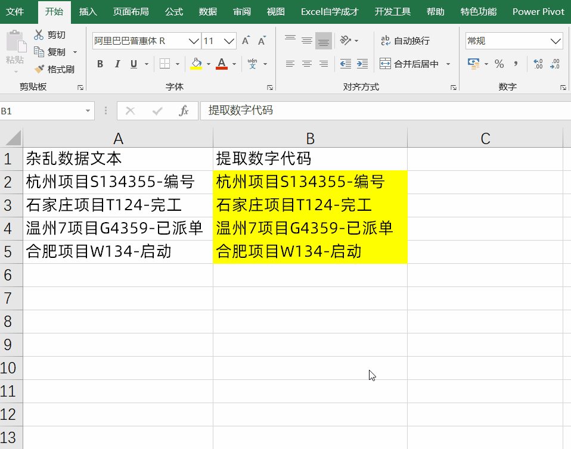
Task: Decrease font size with small A icon
Action: pyautogui.click(x=262, y=40)
